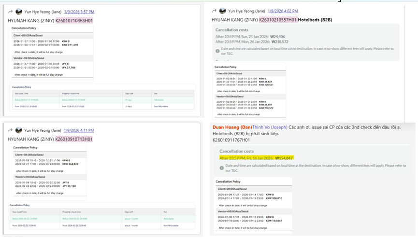The image size is (418, 238).
Task: Click the KRW 344,622 amount
Action: pos(71,164)
